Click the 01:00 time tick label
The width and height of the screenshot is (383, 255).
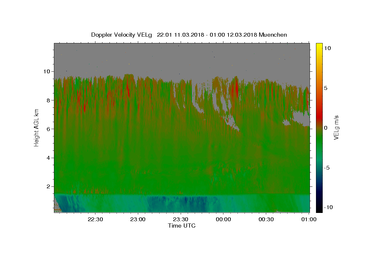pos(309,219)
